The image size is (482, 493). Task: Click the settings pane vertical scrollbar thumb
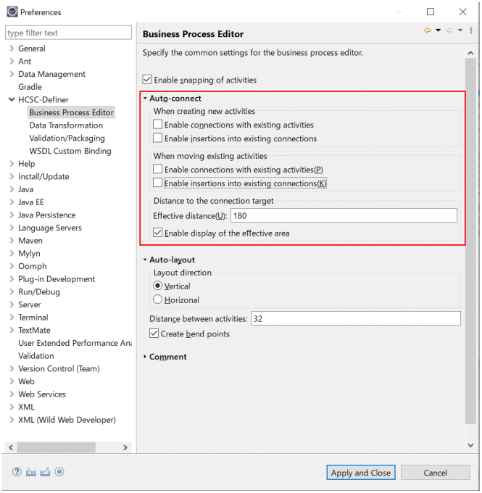470,241
